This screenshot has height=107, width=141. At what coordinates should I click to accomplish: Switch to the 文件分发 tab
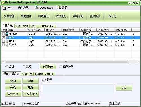(x=27, y=74)
